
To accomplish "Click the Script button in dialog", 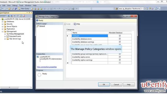I will click(x=67, y=24).
